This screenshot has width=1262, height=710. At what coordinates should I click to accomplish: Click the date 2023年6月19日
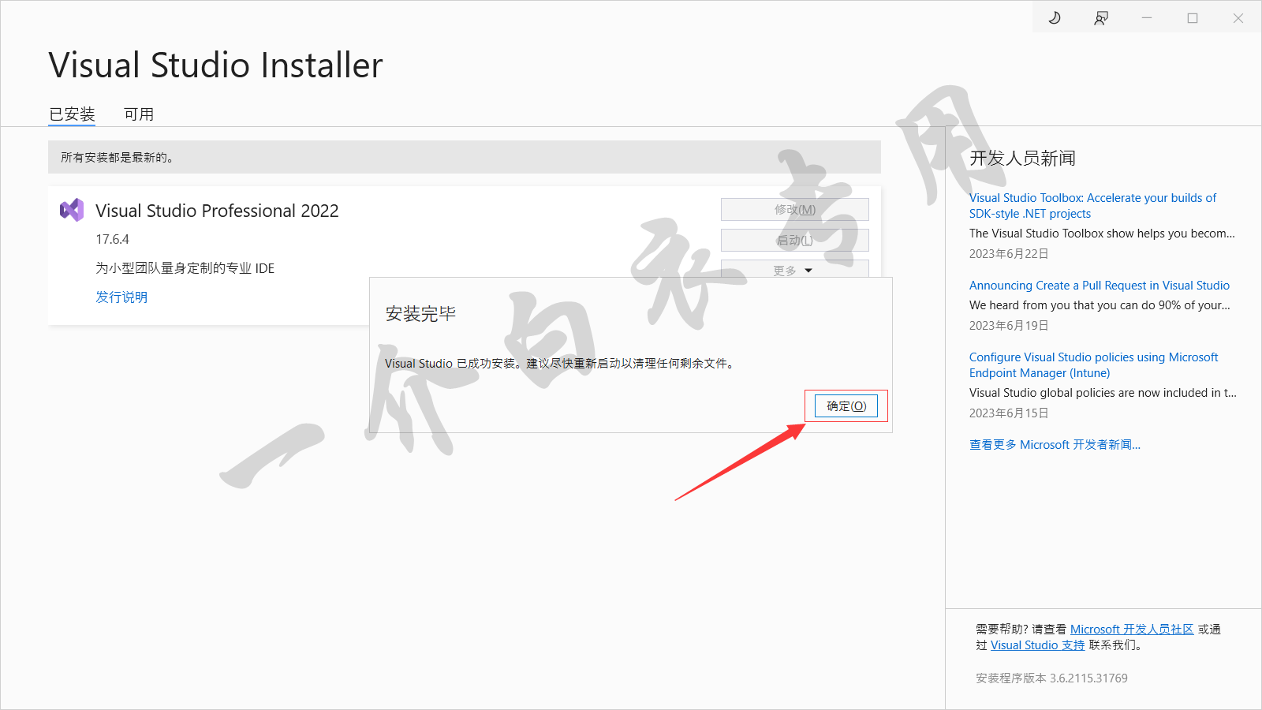tap(1009, 325)
